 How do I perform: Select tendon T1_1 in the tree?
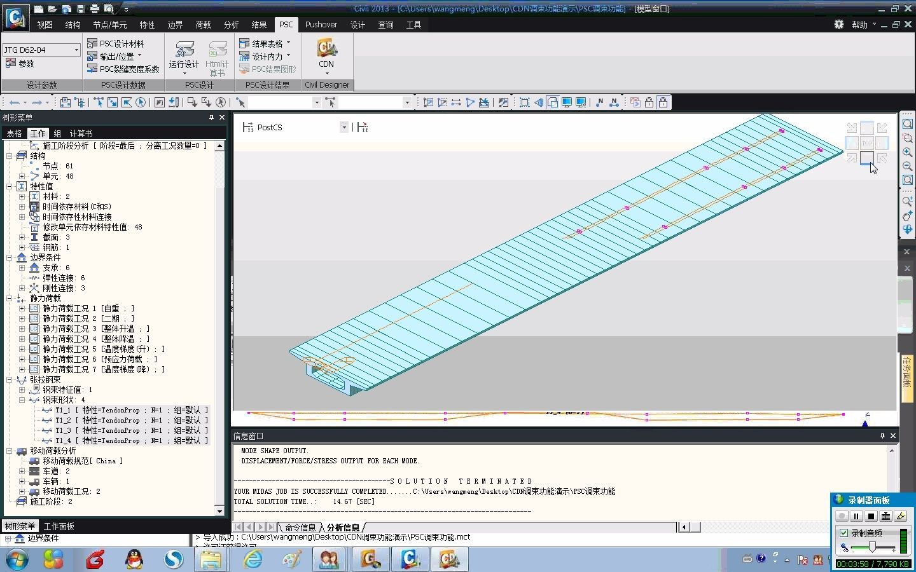125,410
